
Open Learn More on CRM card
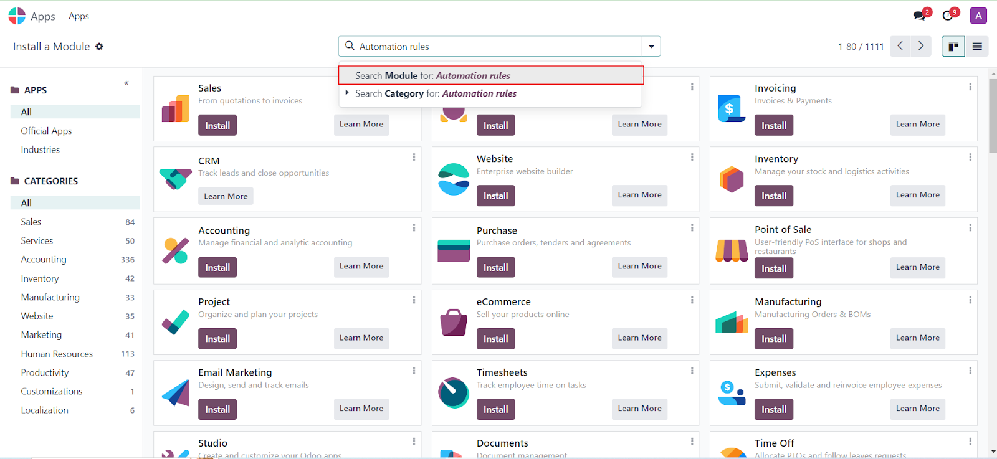(x=226, y=196)
